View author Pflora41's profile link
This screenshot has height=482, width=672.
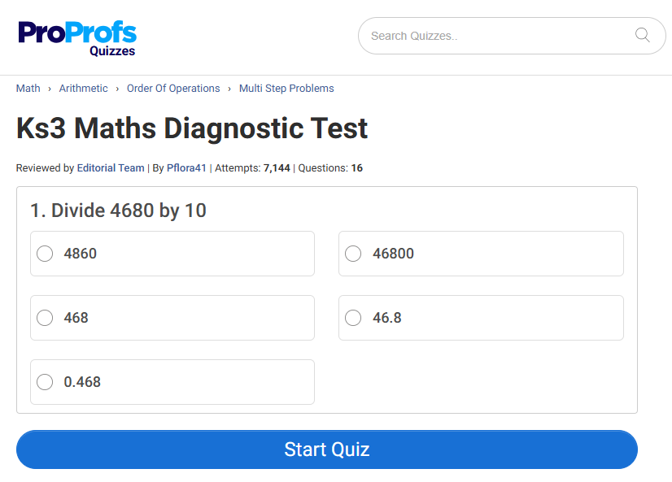pos(186,168)
